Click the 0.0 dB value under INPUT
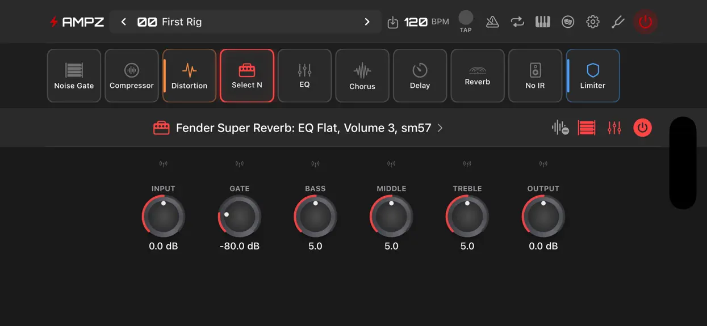This screenshot has height=326, width=707. click(x=164, y=246)
